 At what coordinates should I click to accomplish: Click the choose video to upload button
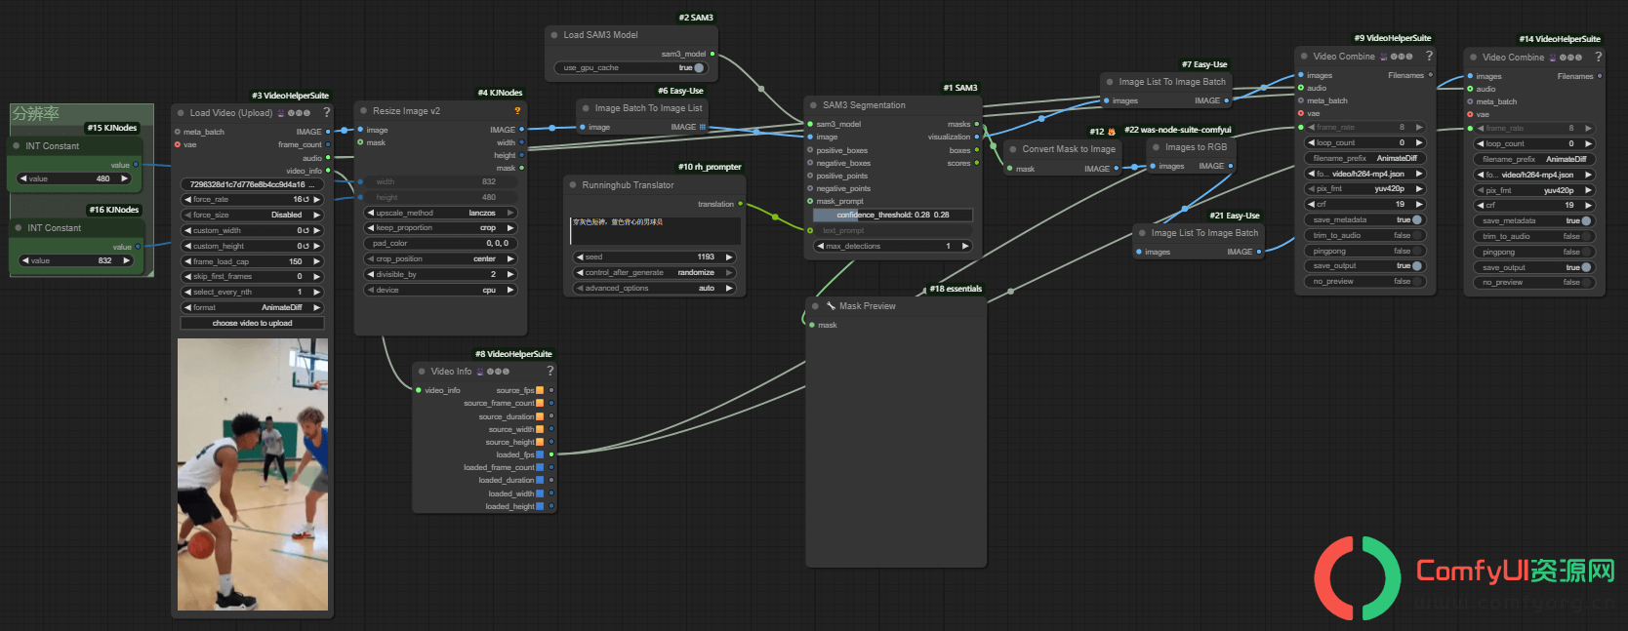(x=252, y=323)
